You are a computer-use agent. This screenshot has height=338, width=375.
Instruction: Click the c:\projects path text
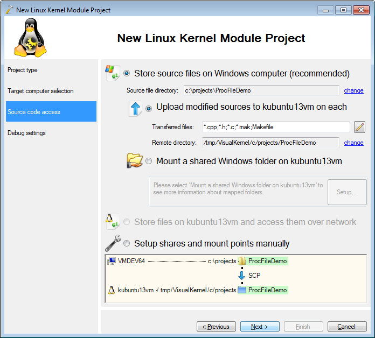[222, 261]
